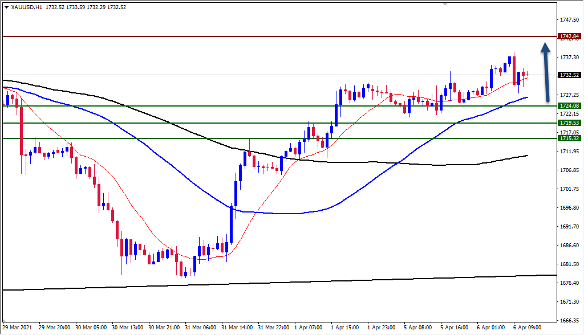The width and height of the screenshot is (584, 335).
Task: Click the 1747.50 price scale label
Action: coord(570,20)
